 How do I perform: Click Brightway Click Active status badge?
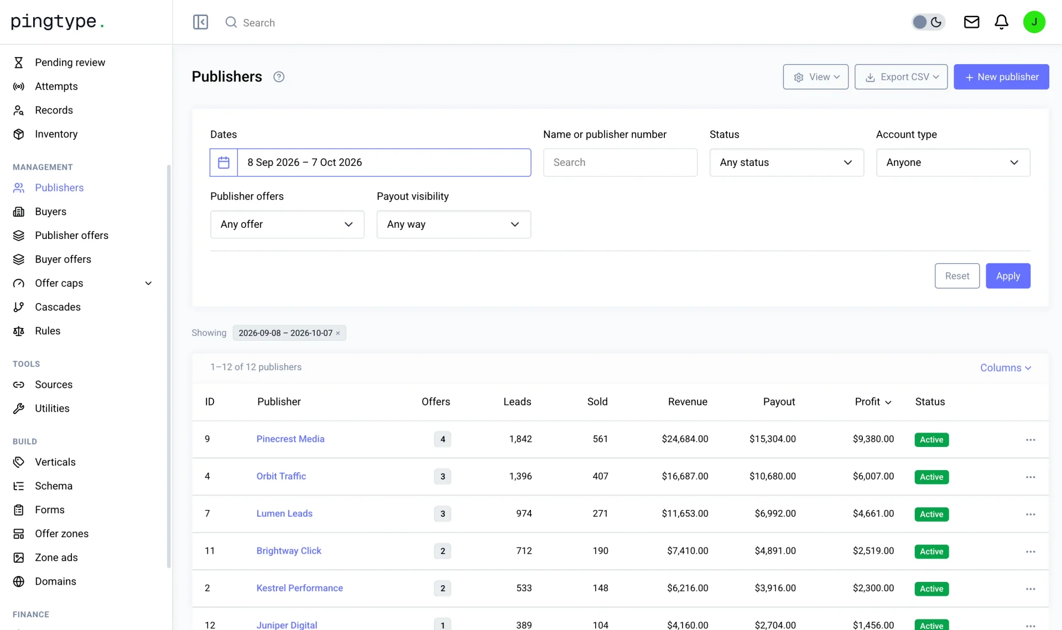point(931,551)
